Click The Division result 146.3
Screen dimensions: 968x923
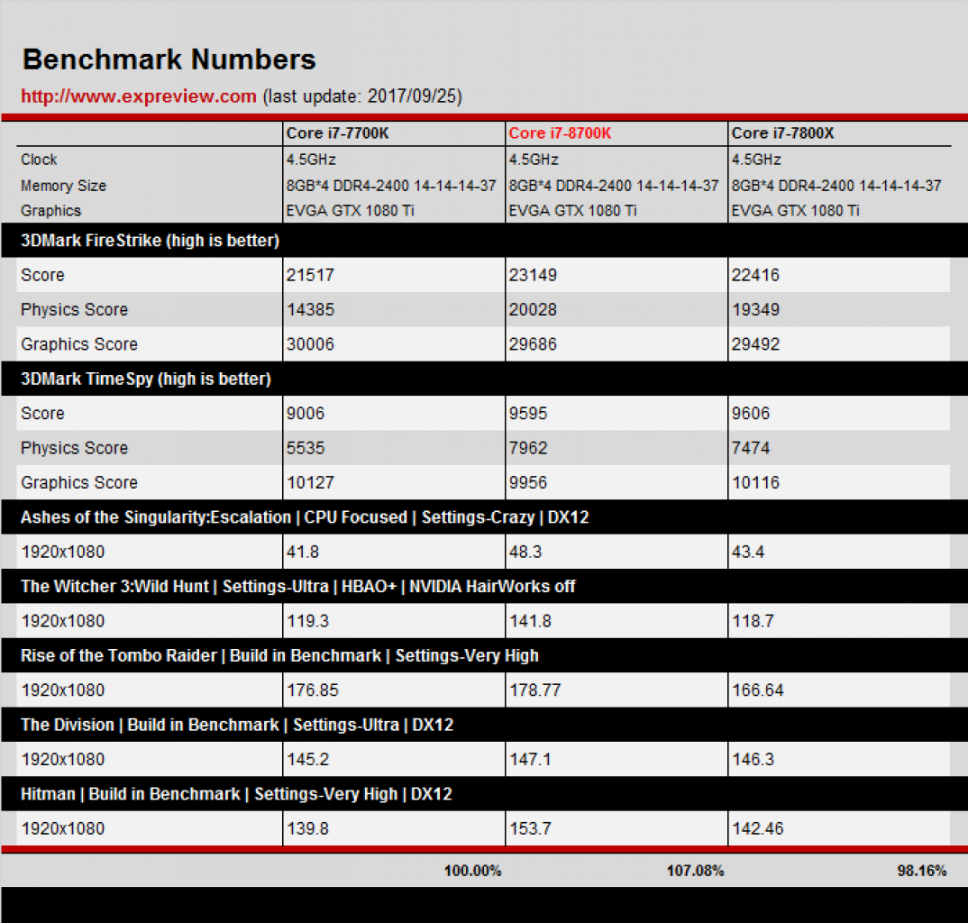point(753,759)
